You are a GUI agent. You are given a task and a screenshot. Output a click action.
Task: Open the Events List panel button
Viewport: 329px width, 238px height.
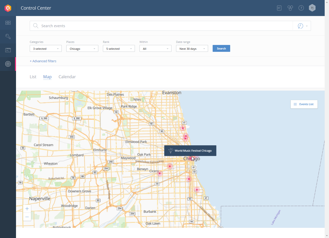pos(304,104)
